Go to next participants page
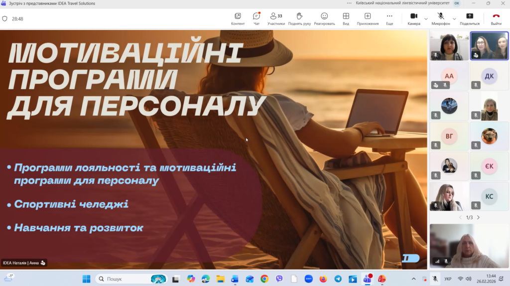510x286 pixels. pos(478,217)
